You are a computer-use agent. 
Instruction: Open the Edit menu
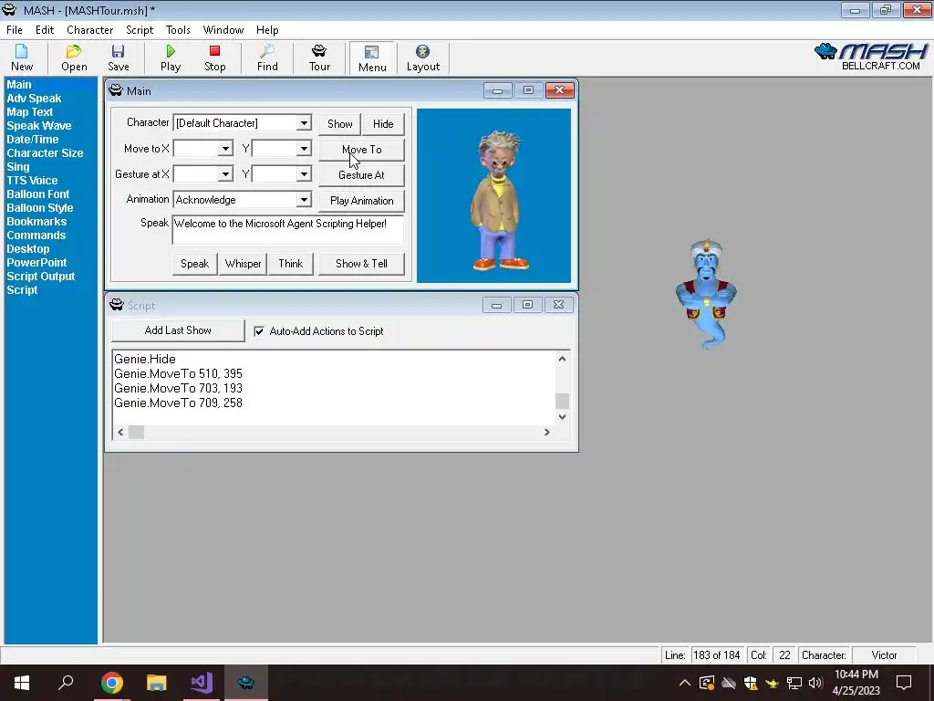click(45, 30)
